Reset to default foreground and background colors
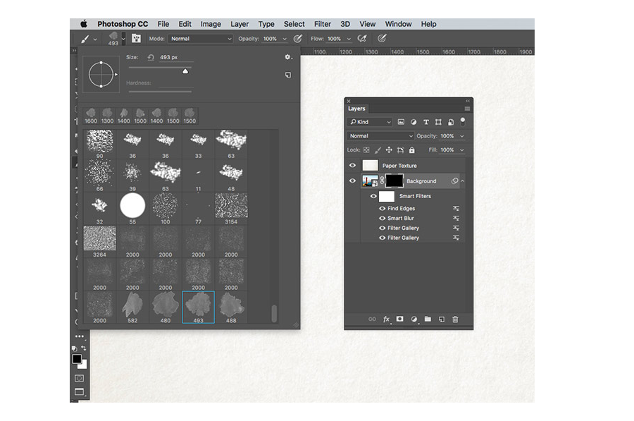Viewport: 634px width, 421px height. (74, 348)
